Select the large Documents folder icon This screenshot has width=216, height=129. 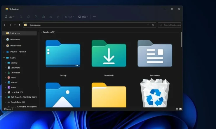pyautogui.click(x=155, y=53)
